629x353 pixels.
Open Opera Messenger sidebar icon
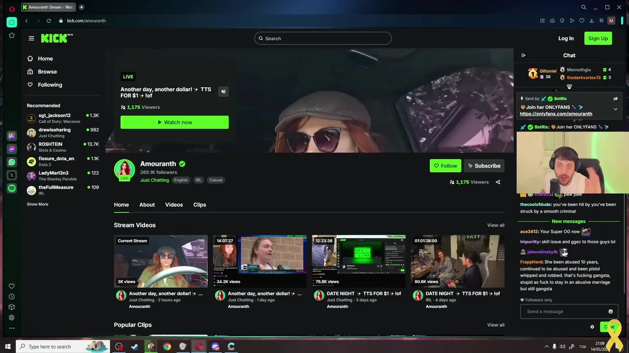(x=12, y=149)
